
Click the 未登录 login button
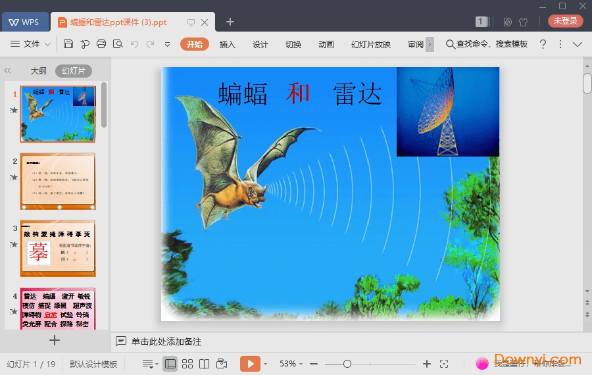click(x=565, y=21)
